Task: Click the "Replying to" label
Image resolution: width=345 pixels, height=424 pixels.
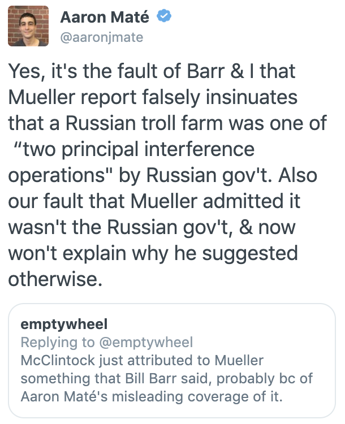Action: (58, 343)
